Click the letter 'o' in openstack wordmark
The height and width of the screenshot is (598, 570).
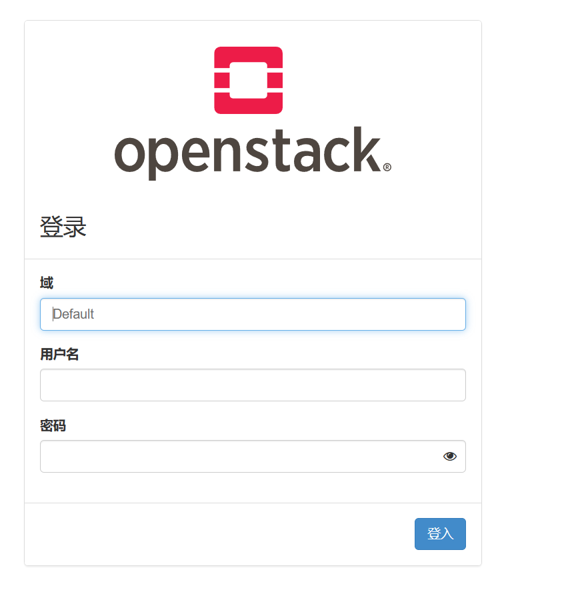pos(129,155)
